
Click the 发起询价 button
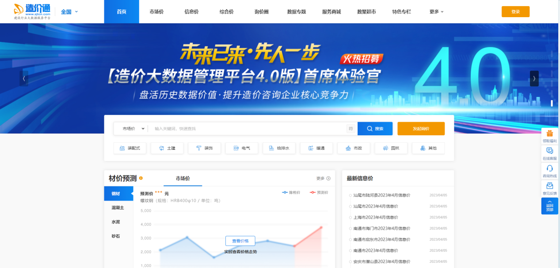click(421, 129)
